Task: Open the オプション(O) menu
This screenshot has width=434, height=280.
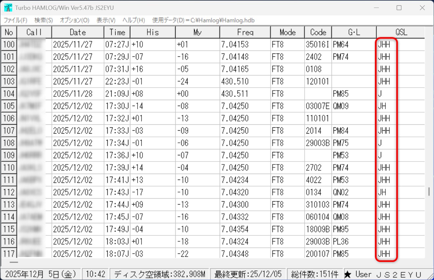Action: coord(75,20)
